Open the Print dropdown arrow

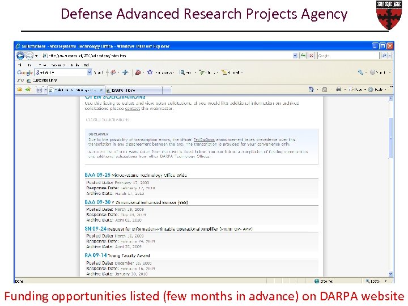pos(345,90)
